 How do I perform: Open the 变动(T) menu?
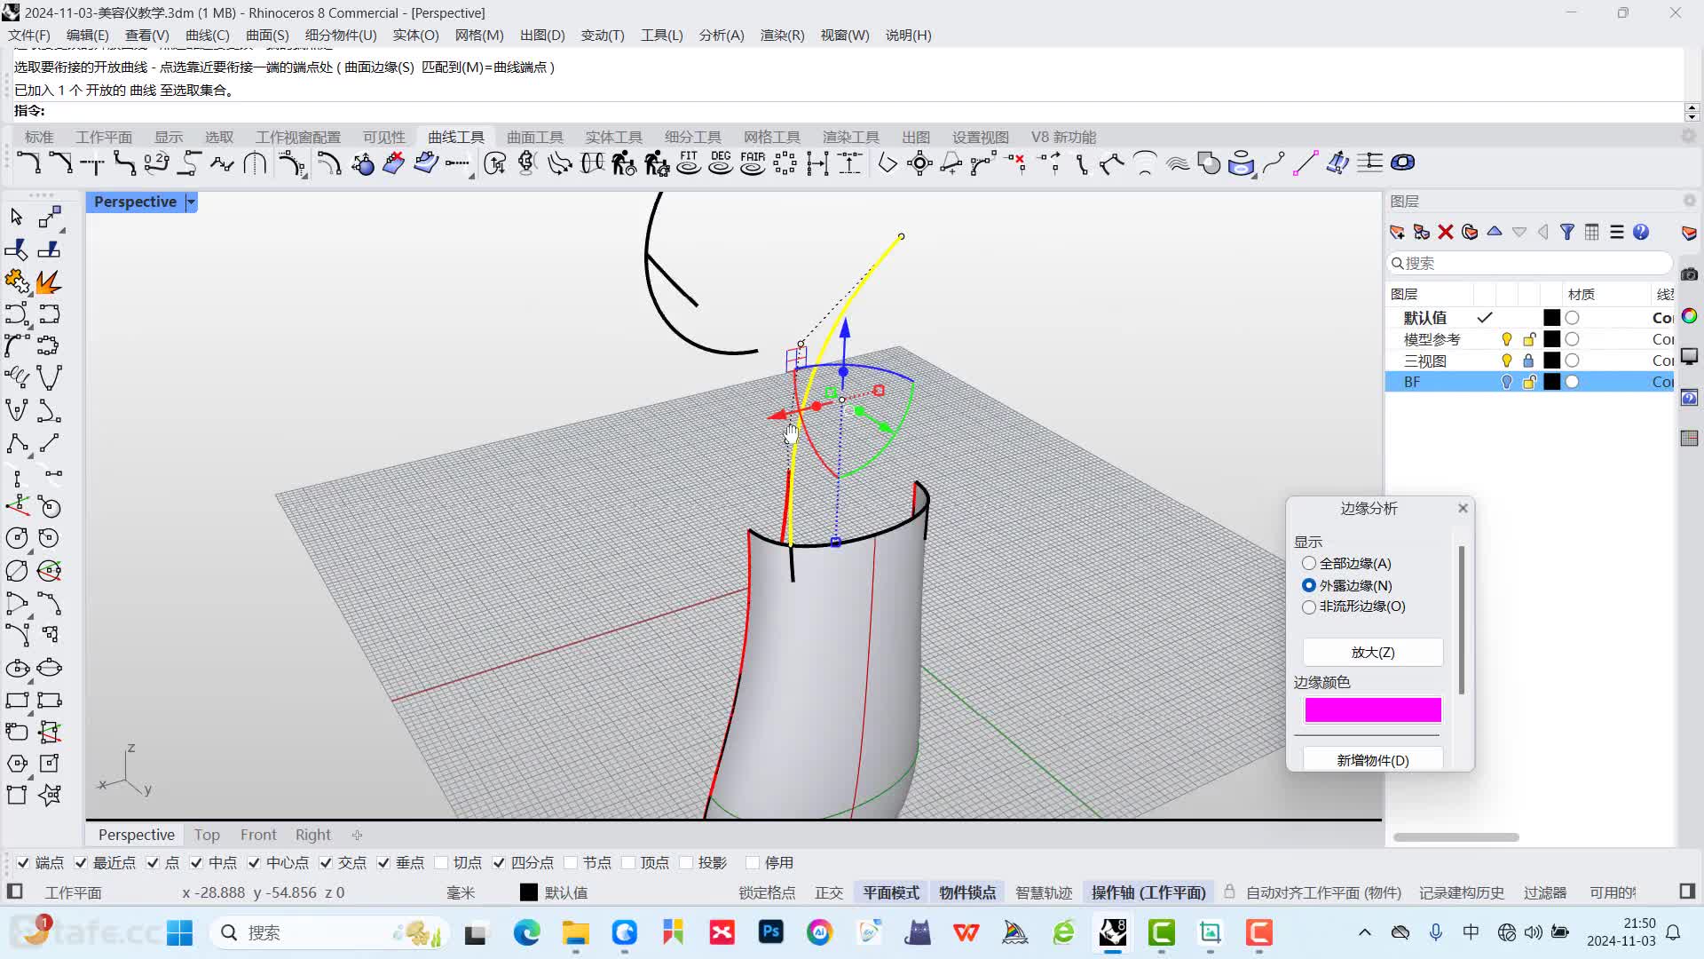point(603,36)
